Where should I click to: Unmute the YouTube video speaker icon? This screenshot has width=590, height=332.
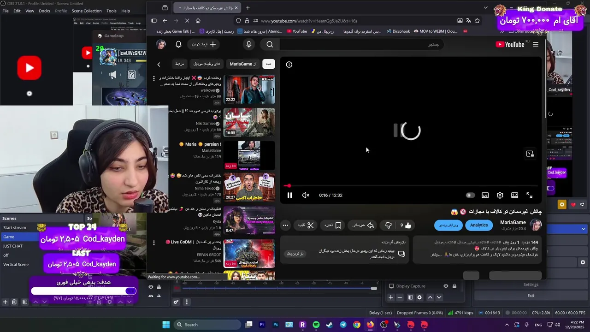tap(306, 195)
